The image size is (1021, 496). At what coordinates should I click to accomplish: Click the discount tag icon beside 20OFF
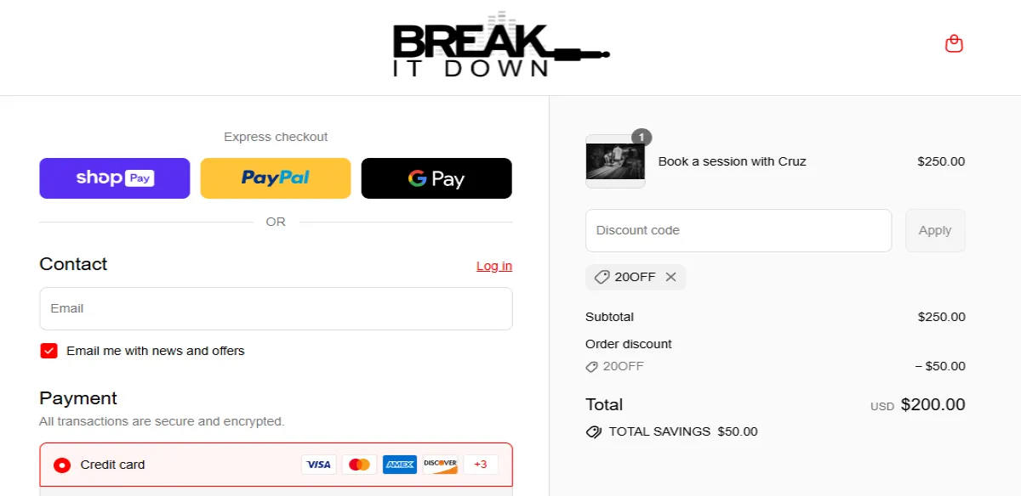click(600, 277)
